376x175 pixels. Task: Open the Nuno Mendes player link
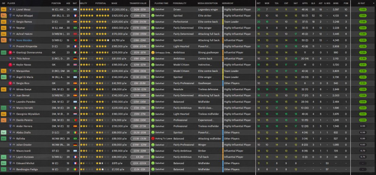(x=24, y=40)
